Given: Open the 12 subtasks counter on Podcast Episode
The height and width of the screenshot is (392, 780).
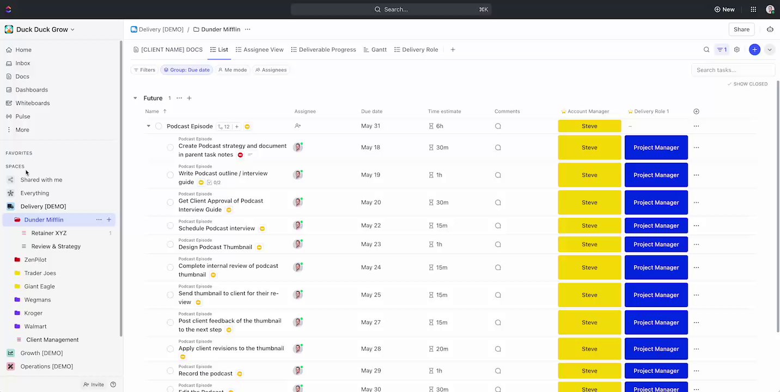Looking at the screenshot, I should click(224, 126).
